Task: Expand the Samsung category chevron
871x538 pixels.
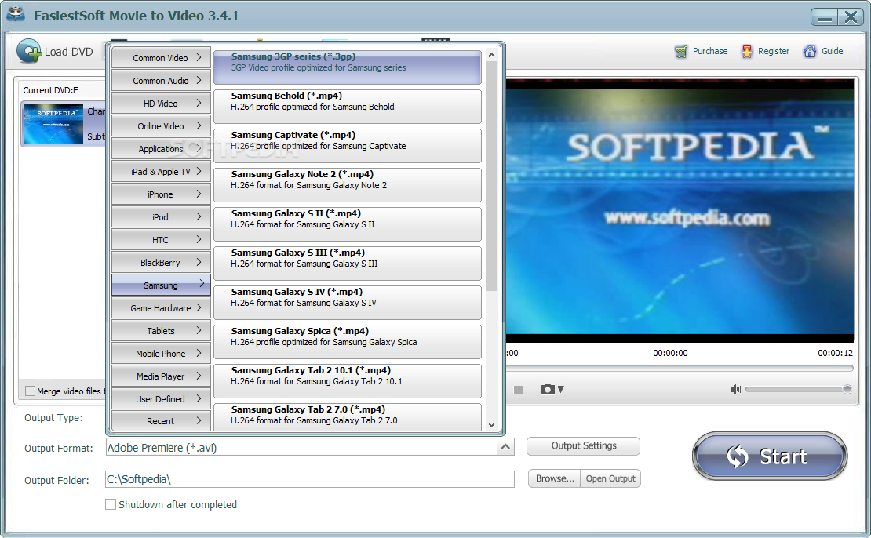Action: point(202,283)
